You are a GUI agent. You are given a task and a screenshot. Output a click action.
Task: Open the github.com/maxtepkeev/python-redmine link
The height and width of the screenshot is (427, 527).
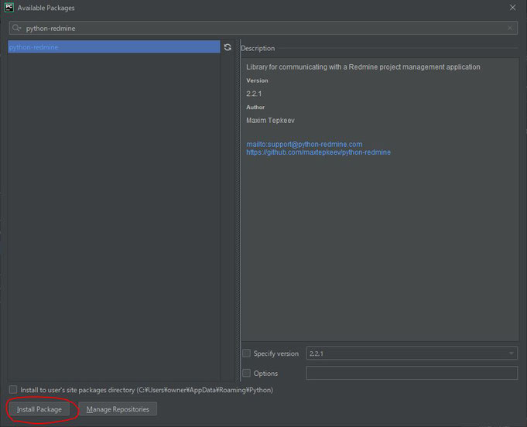pyautogui.click(x=318, y=152)
